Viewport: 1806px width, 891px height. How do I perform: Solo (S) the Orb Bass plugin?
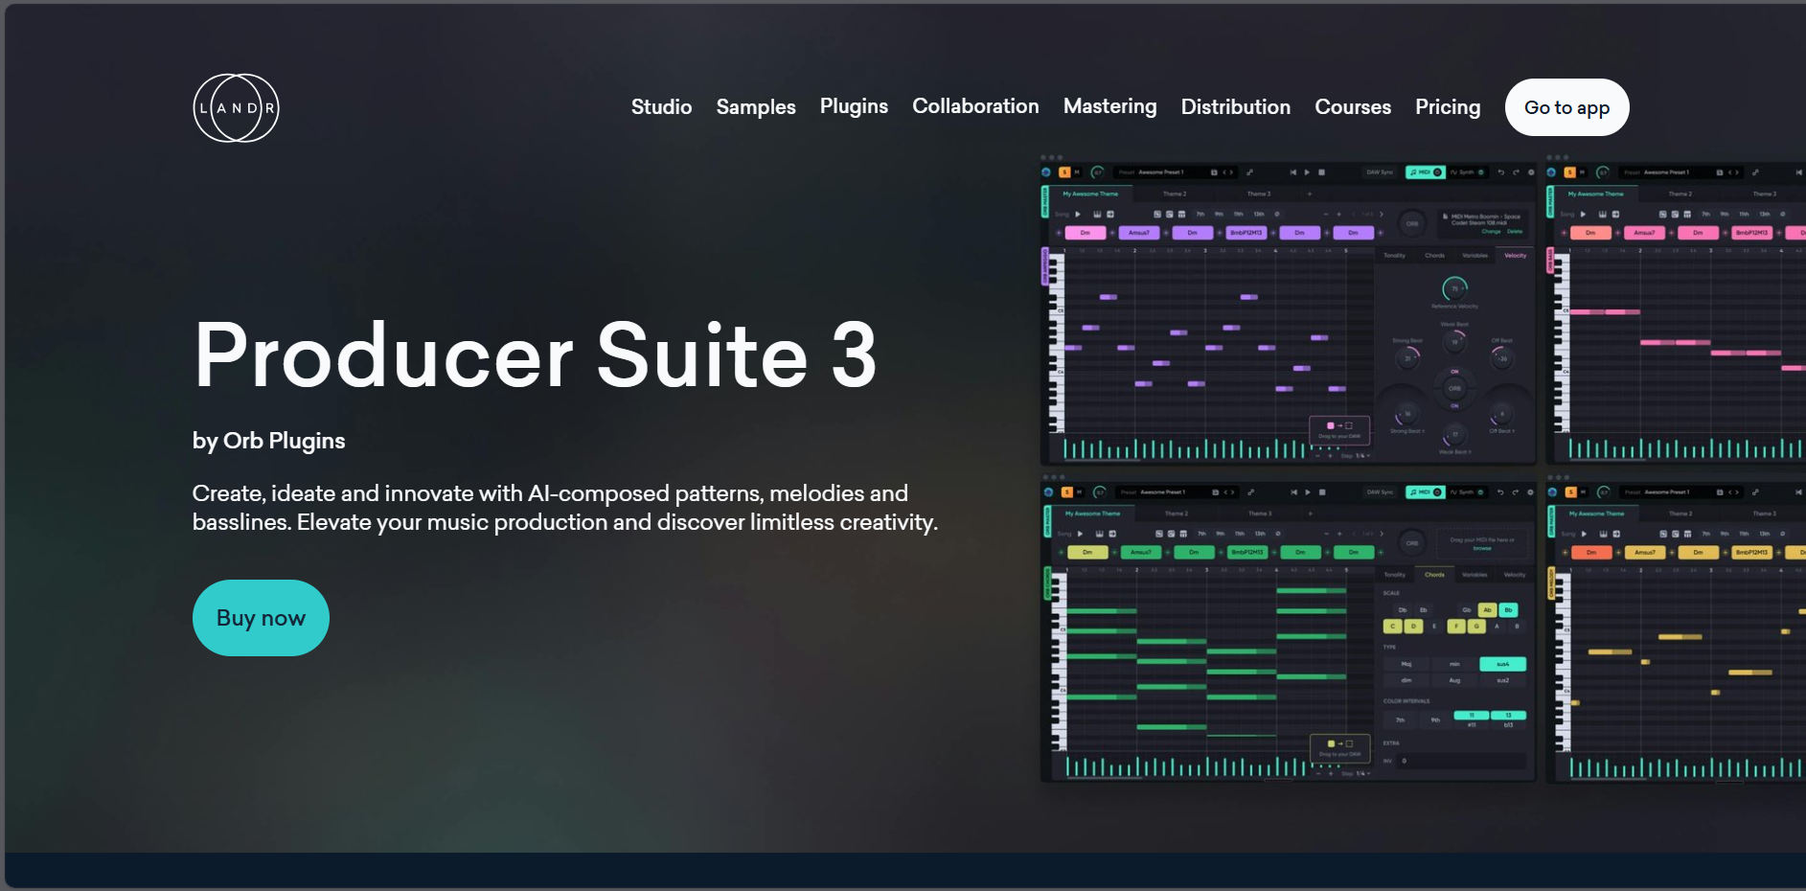pyautogui.click(x=1570, y=172)
